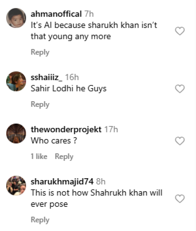Visit sharukhmajid74 username link
196x231 pixels.
click(62, 182)
